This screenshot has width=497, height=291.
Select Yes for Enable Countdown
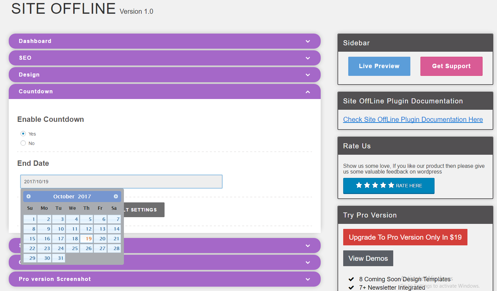pyautogui.click(x=23, y=134)
